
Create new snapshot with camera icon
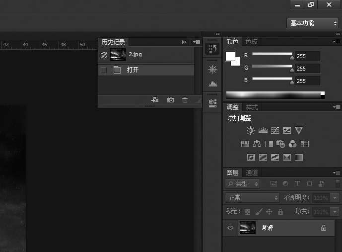click(171, 100)
